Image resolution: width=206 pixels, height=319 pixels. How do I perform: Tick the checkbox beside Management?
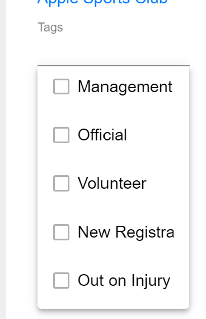(61, 86)
